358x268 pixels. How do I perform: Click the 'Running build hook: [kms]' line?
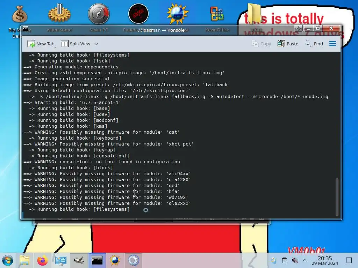point(68,126)
